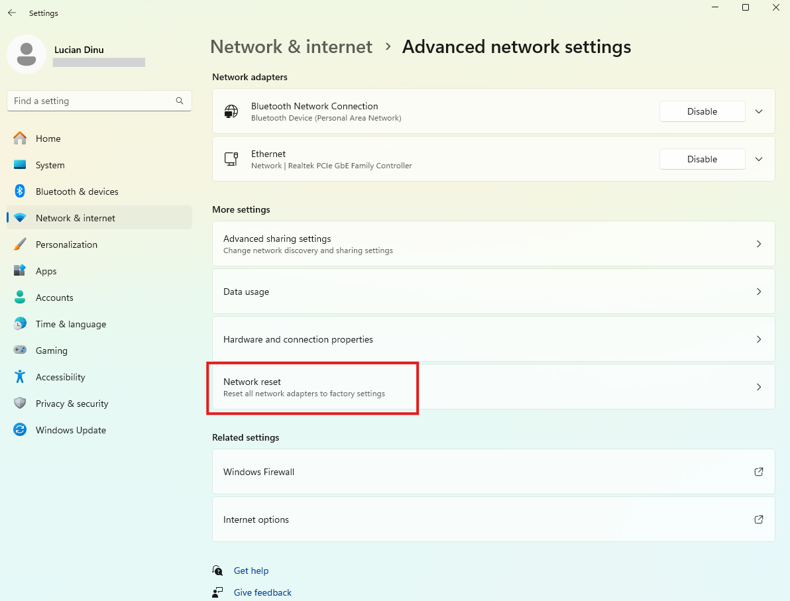Maximize the Settings window
The width and height of the screenshot is (790, 601).
745,7
